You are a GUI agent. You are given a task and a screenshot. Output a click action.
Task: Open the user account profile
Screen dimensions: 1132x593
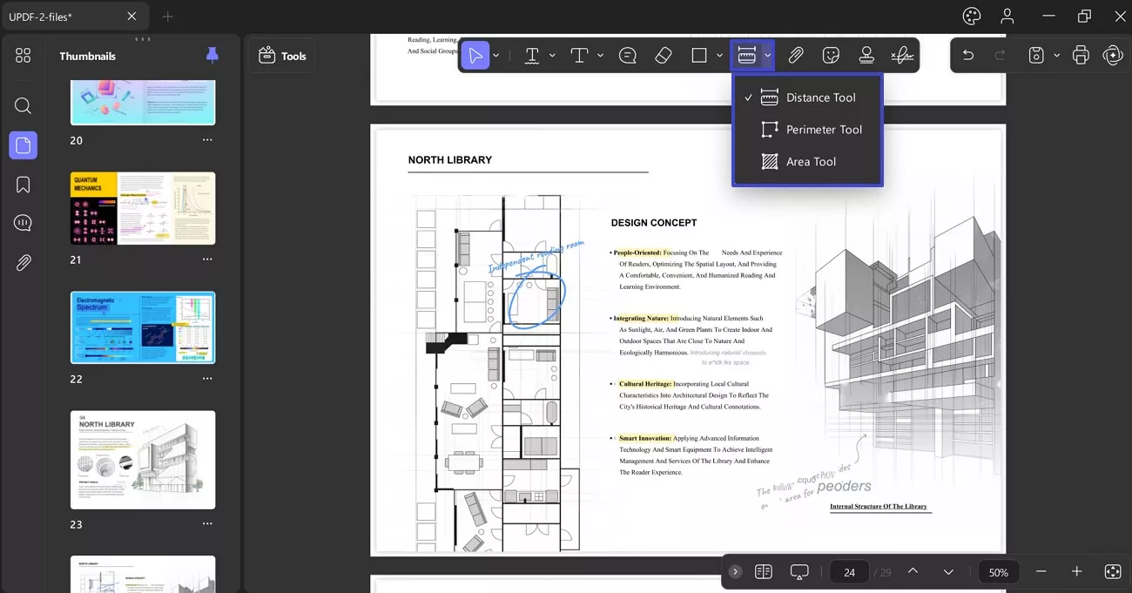1007,17
